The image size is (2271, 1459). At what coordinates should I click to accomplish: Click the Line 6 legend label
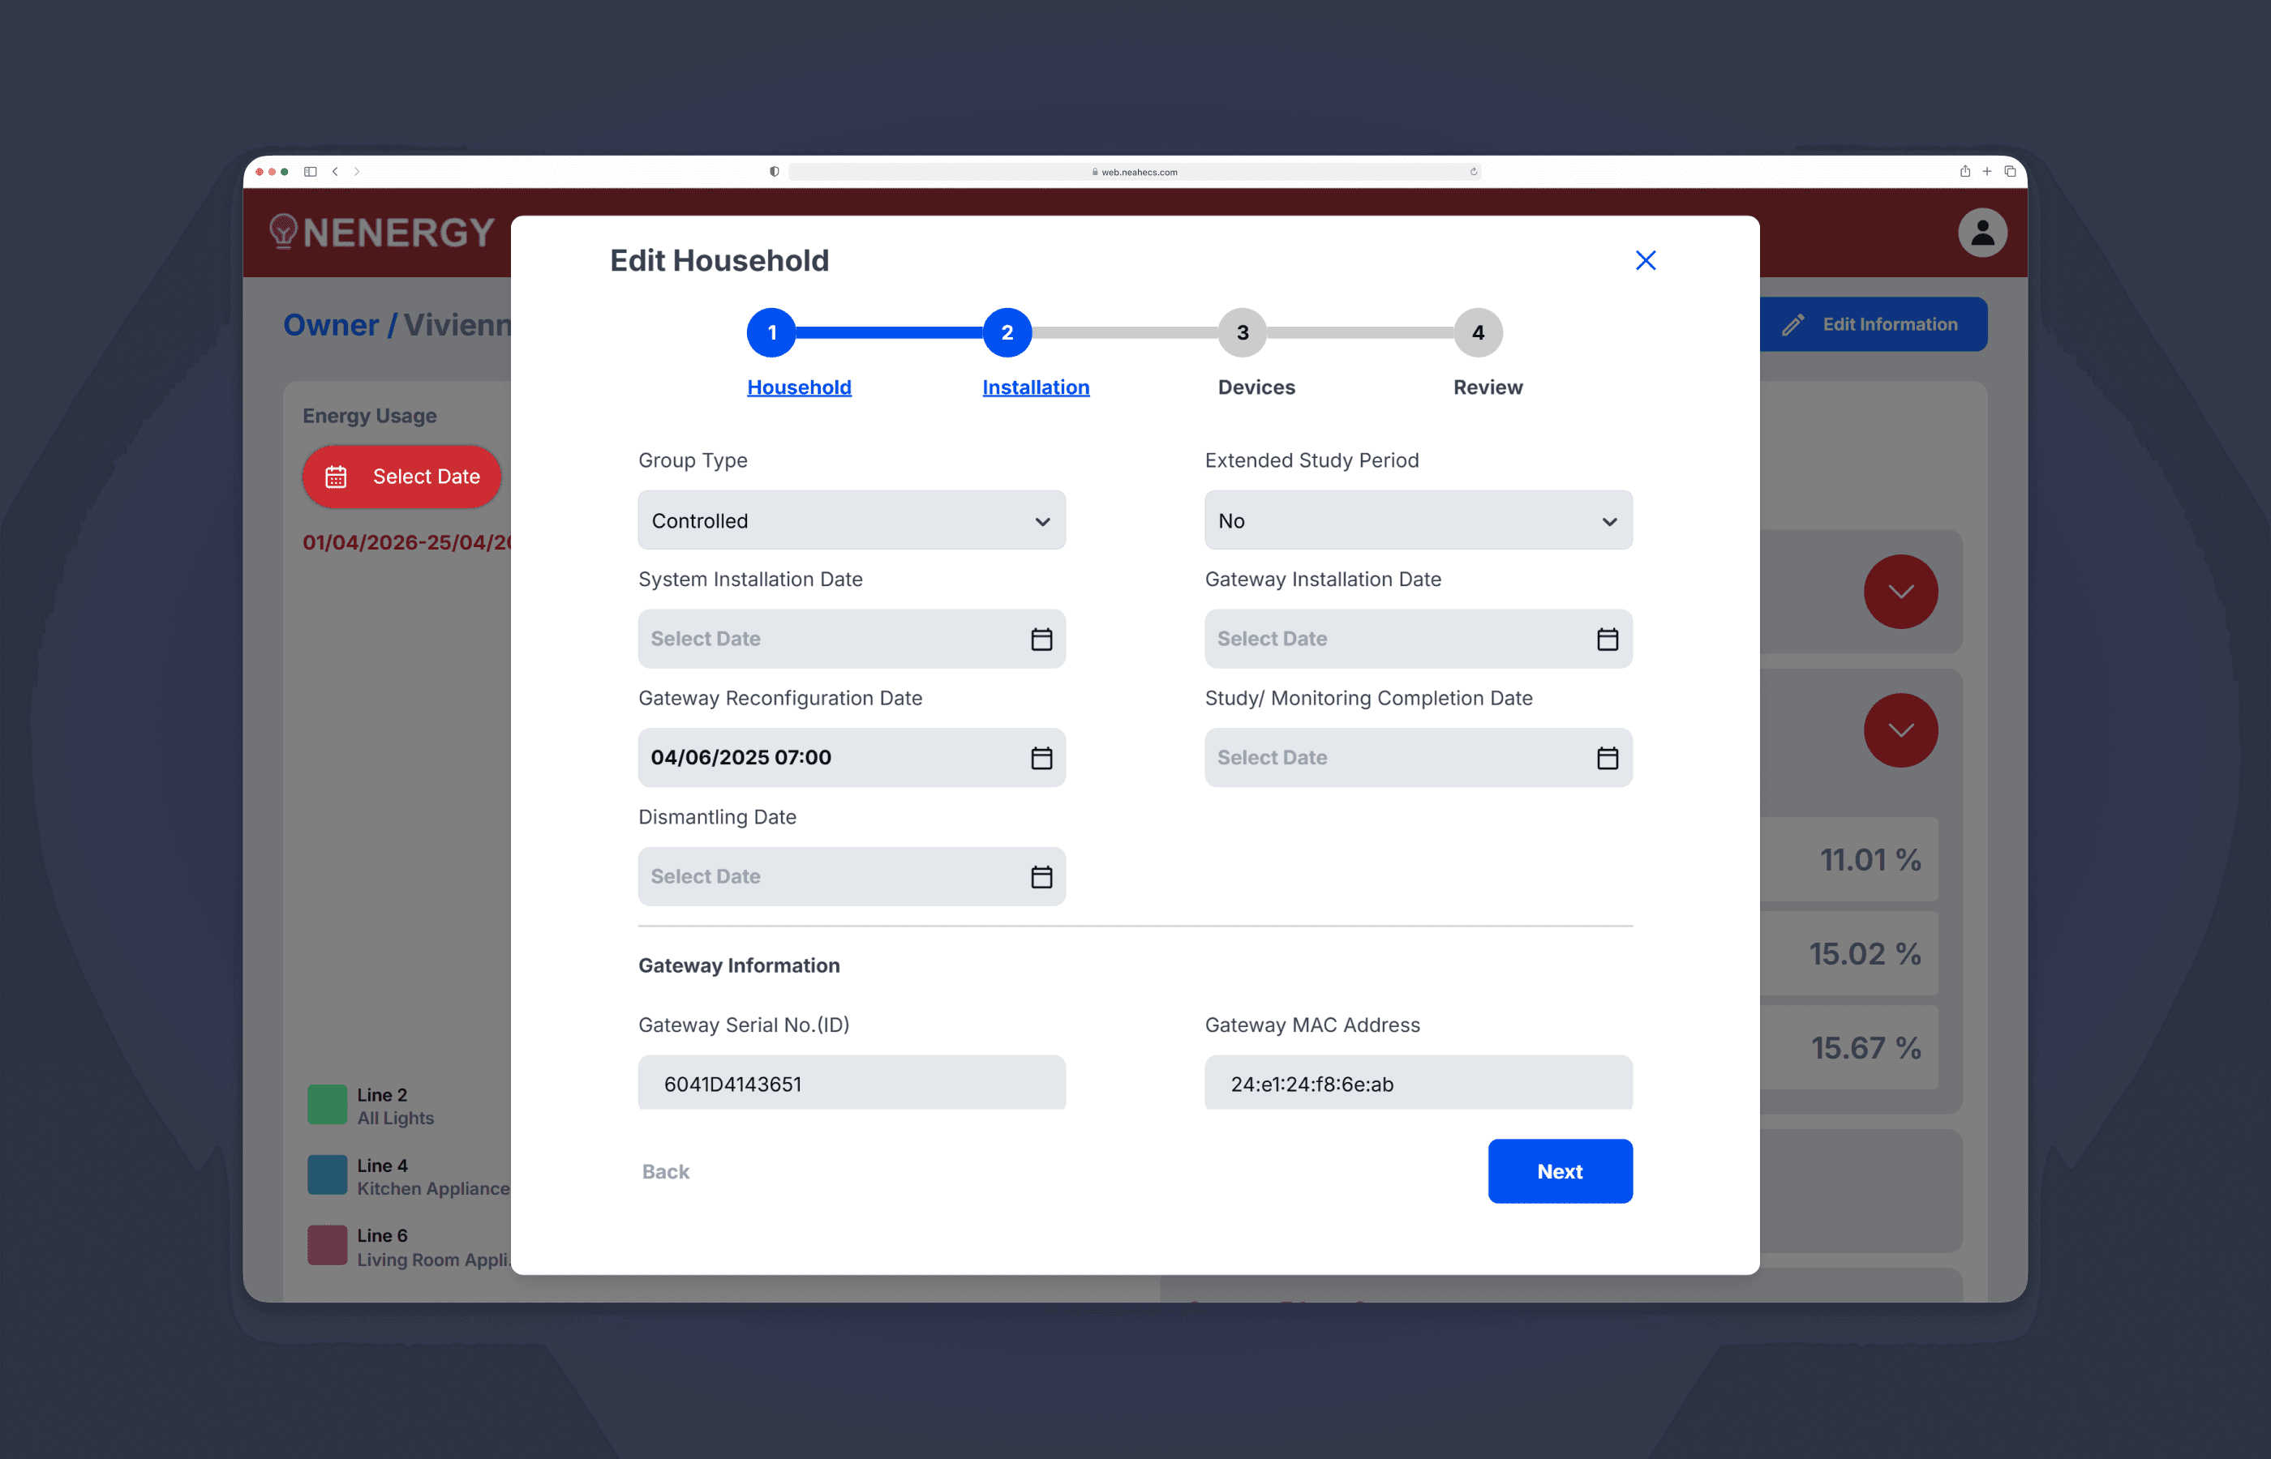tap(382, 1235)
